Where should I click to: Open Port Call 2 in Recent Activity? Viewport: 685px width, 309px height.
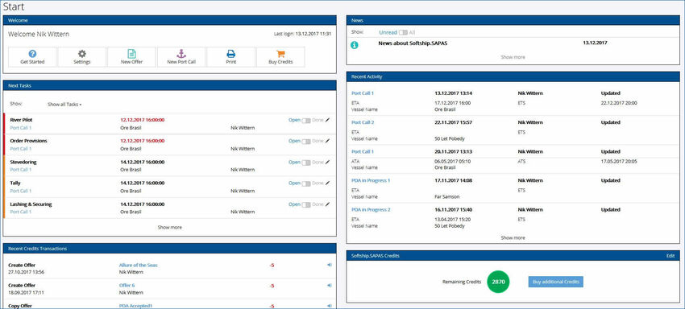coord(363,122)
